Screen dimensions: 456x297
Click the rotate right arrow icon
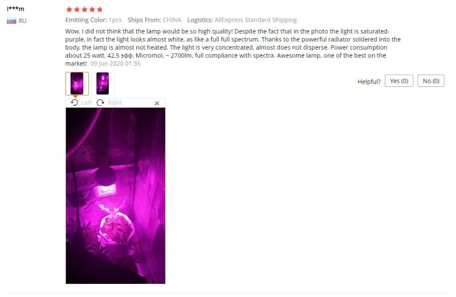100,102
